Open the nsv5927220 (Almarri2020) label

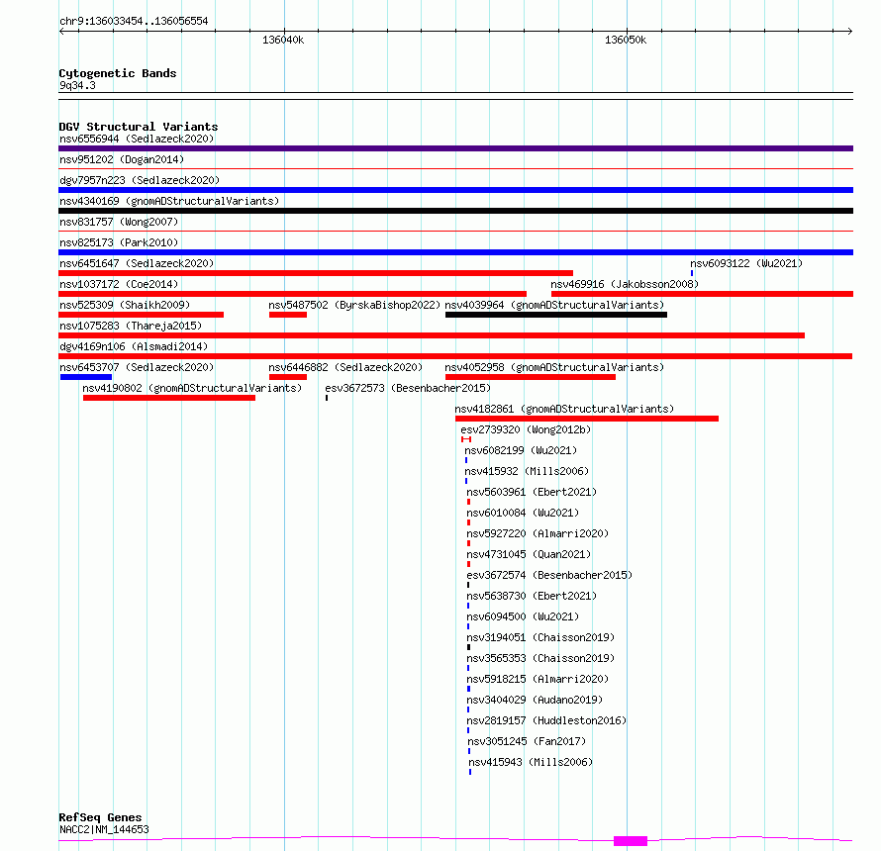pyautogui.click(x=538, y=533)
